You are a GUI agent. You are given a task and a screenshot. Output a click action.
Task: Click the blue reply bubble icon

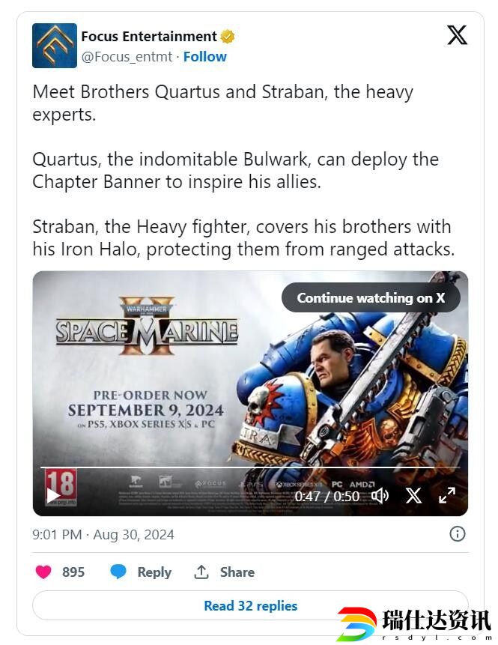tap(118, 572)
